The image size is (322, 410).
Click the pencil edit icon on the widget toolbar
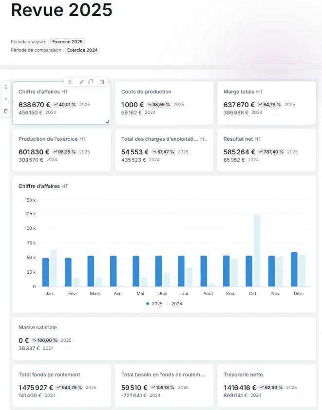point(82,82)
